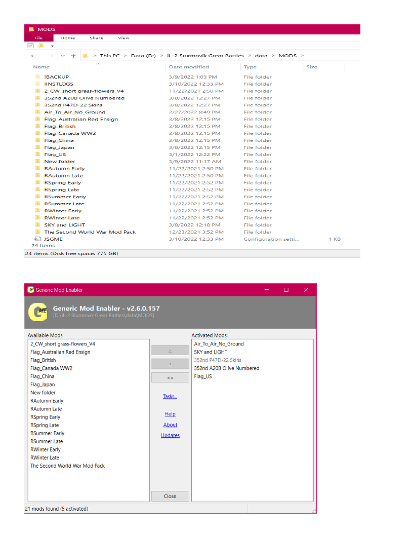Select the SKY and LIGHT folder icon
This screenshot has height=535, width=413.
pos(37,225)
